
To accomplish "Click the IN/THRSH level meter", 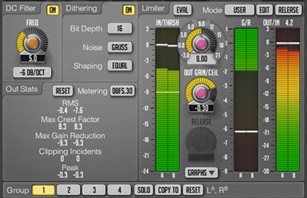I will coord(168,100).
